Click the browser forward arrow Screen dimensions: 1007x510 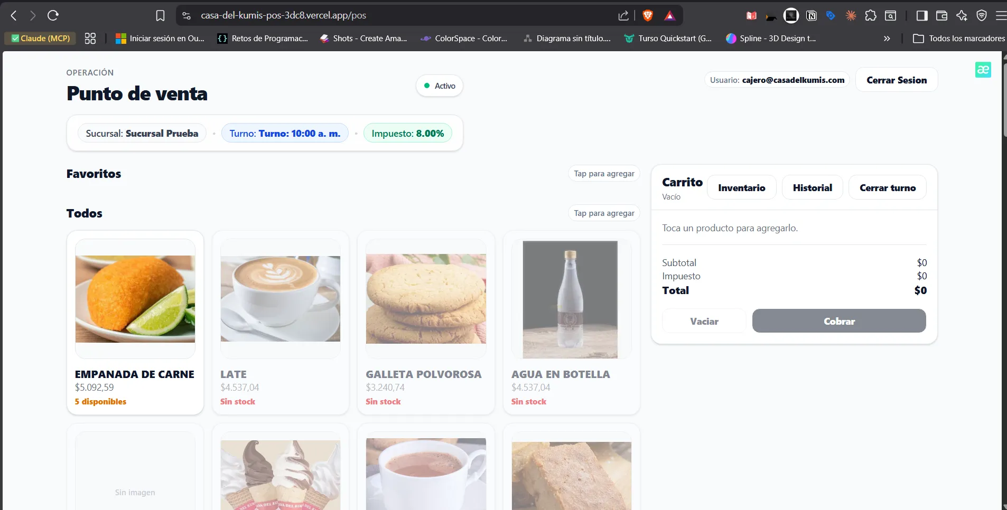click(x=33, y=16)
